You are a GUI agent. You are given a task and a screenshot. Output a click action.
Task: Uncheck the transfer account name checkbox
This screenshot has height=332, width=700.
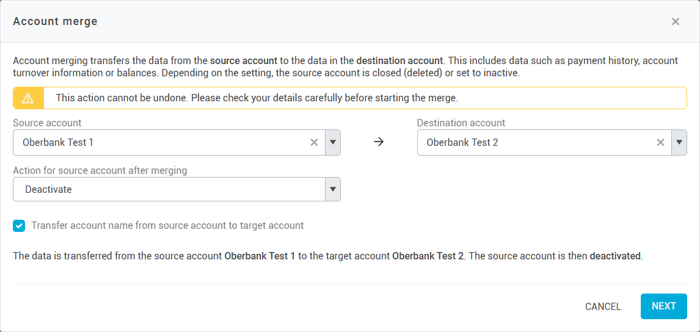[20, 226]
